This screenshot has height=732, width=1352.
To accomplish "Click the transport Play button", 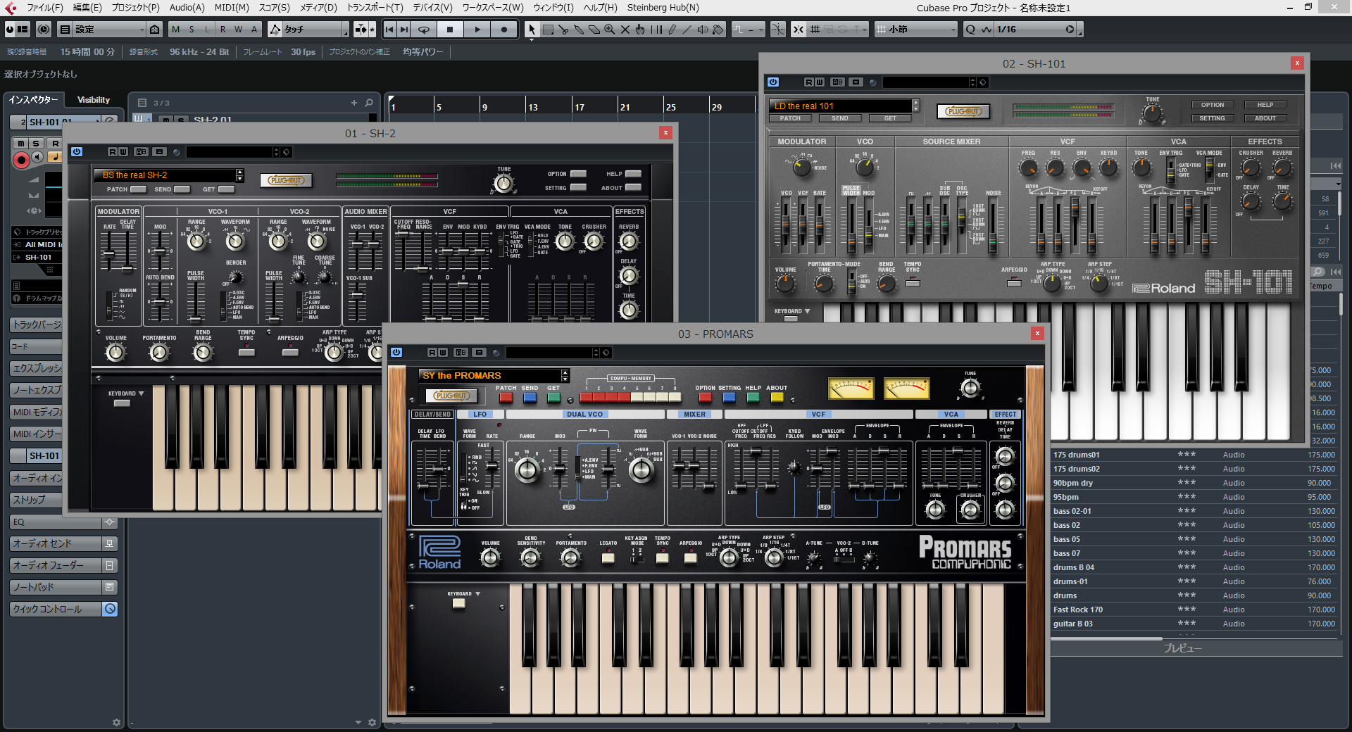I will (477, 30).
